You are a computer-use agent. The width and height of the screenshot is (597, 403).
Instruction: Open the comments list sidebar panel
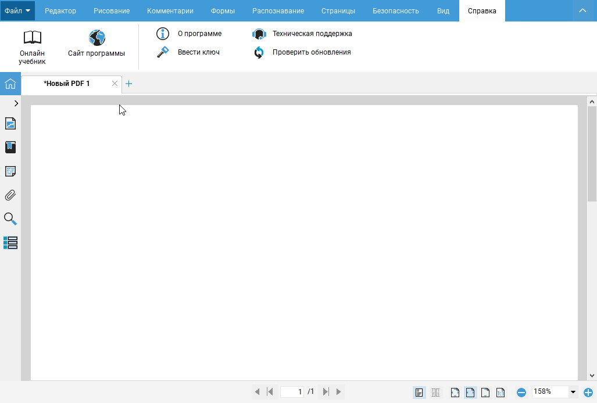pos(10,171)
